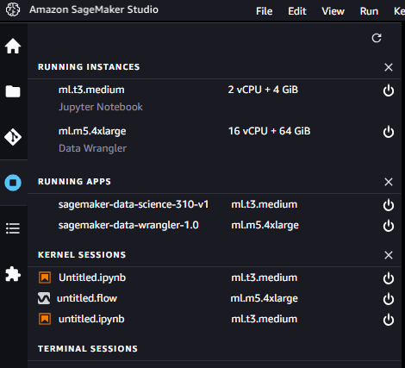The height and width of the screenshot is (368, 405).
Task: Click the SageMaker Studio brain logo
Action: click(13, 9)
